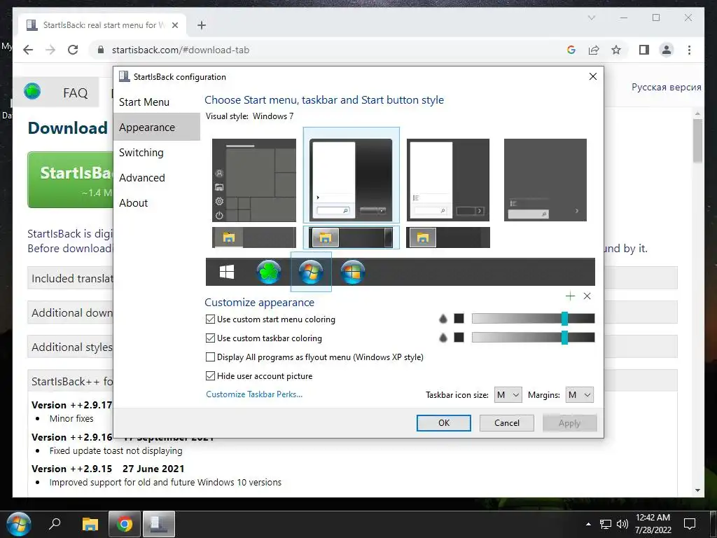Switch to Chrome via taskbar icon
This screenshot has width=717, height=538.
(x=124, y=524)
